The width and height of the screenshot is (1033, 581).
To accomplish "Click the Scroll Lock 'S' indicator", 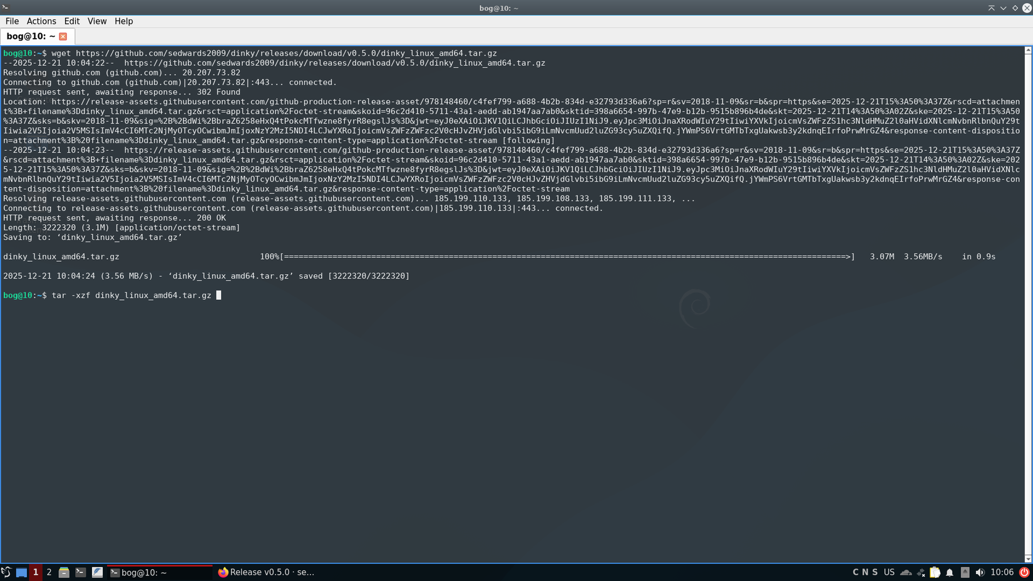I will (875, 572).
